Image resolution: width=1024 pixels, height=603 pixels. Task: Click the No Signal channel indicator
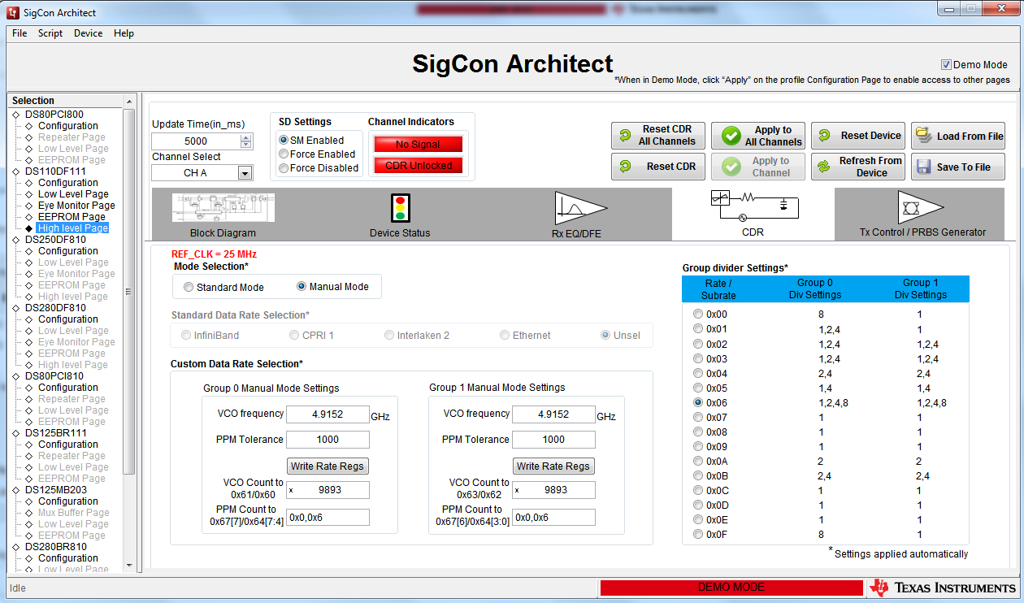(x=418, y=144)
